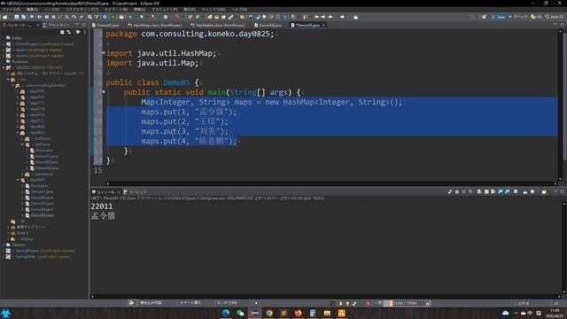Expand the SpringProject tree node
This screenshot has width=567, height=319.
[x=4, y=251]
